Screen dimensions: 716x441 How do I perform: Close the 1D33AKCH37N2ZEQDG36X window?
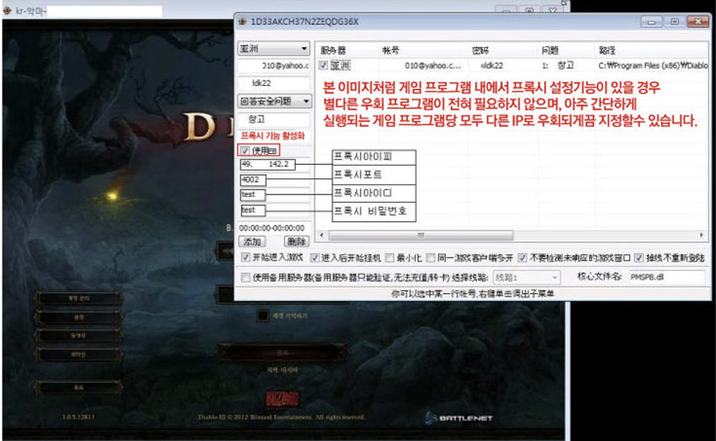(697, 21)
